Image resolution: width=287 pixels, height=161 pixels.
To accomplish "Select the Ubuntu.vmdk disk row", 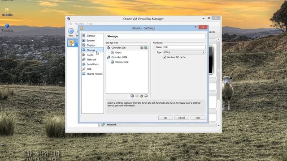I will click(127, 62).
